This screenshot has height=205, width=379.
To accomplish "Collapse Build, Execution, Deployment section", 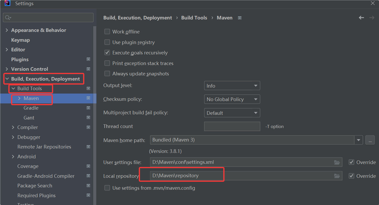I will [7, 79].
